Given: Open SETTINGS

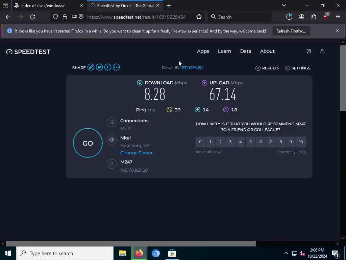Looking at the screenshot, I should point(297,68).
